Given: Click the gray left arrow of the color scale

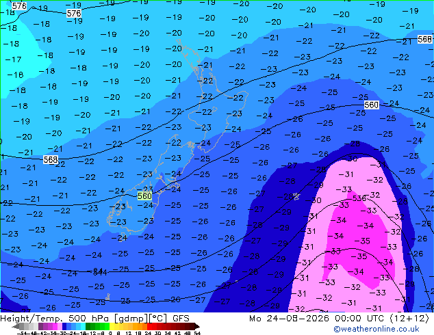Looking at the screenshot, I should click(16, 326).
